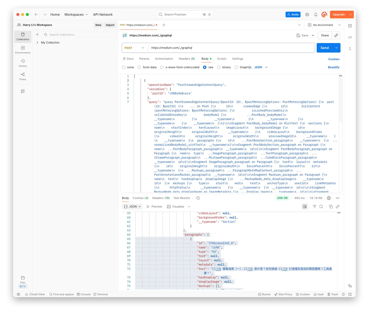The image size is (369, 315).
Task: Open History in the sidebar
Action: click(x=23, y=63)
